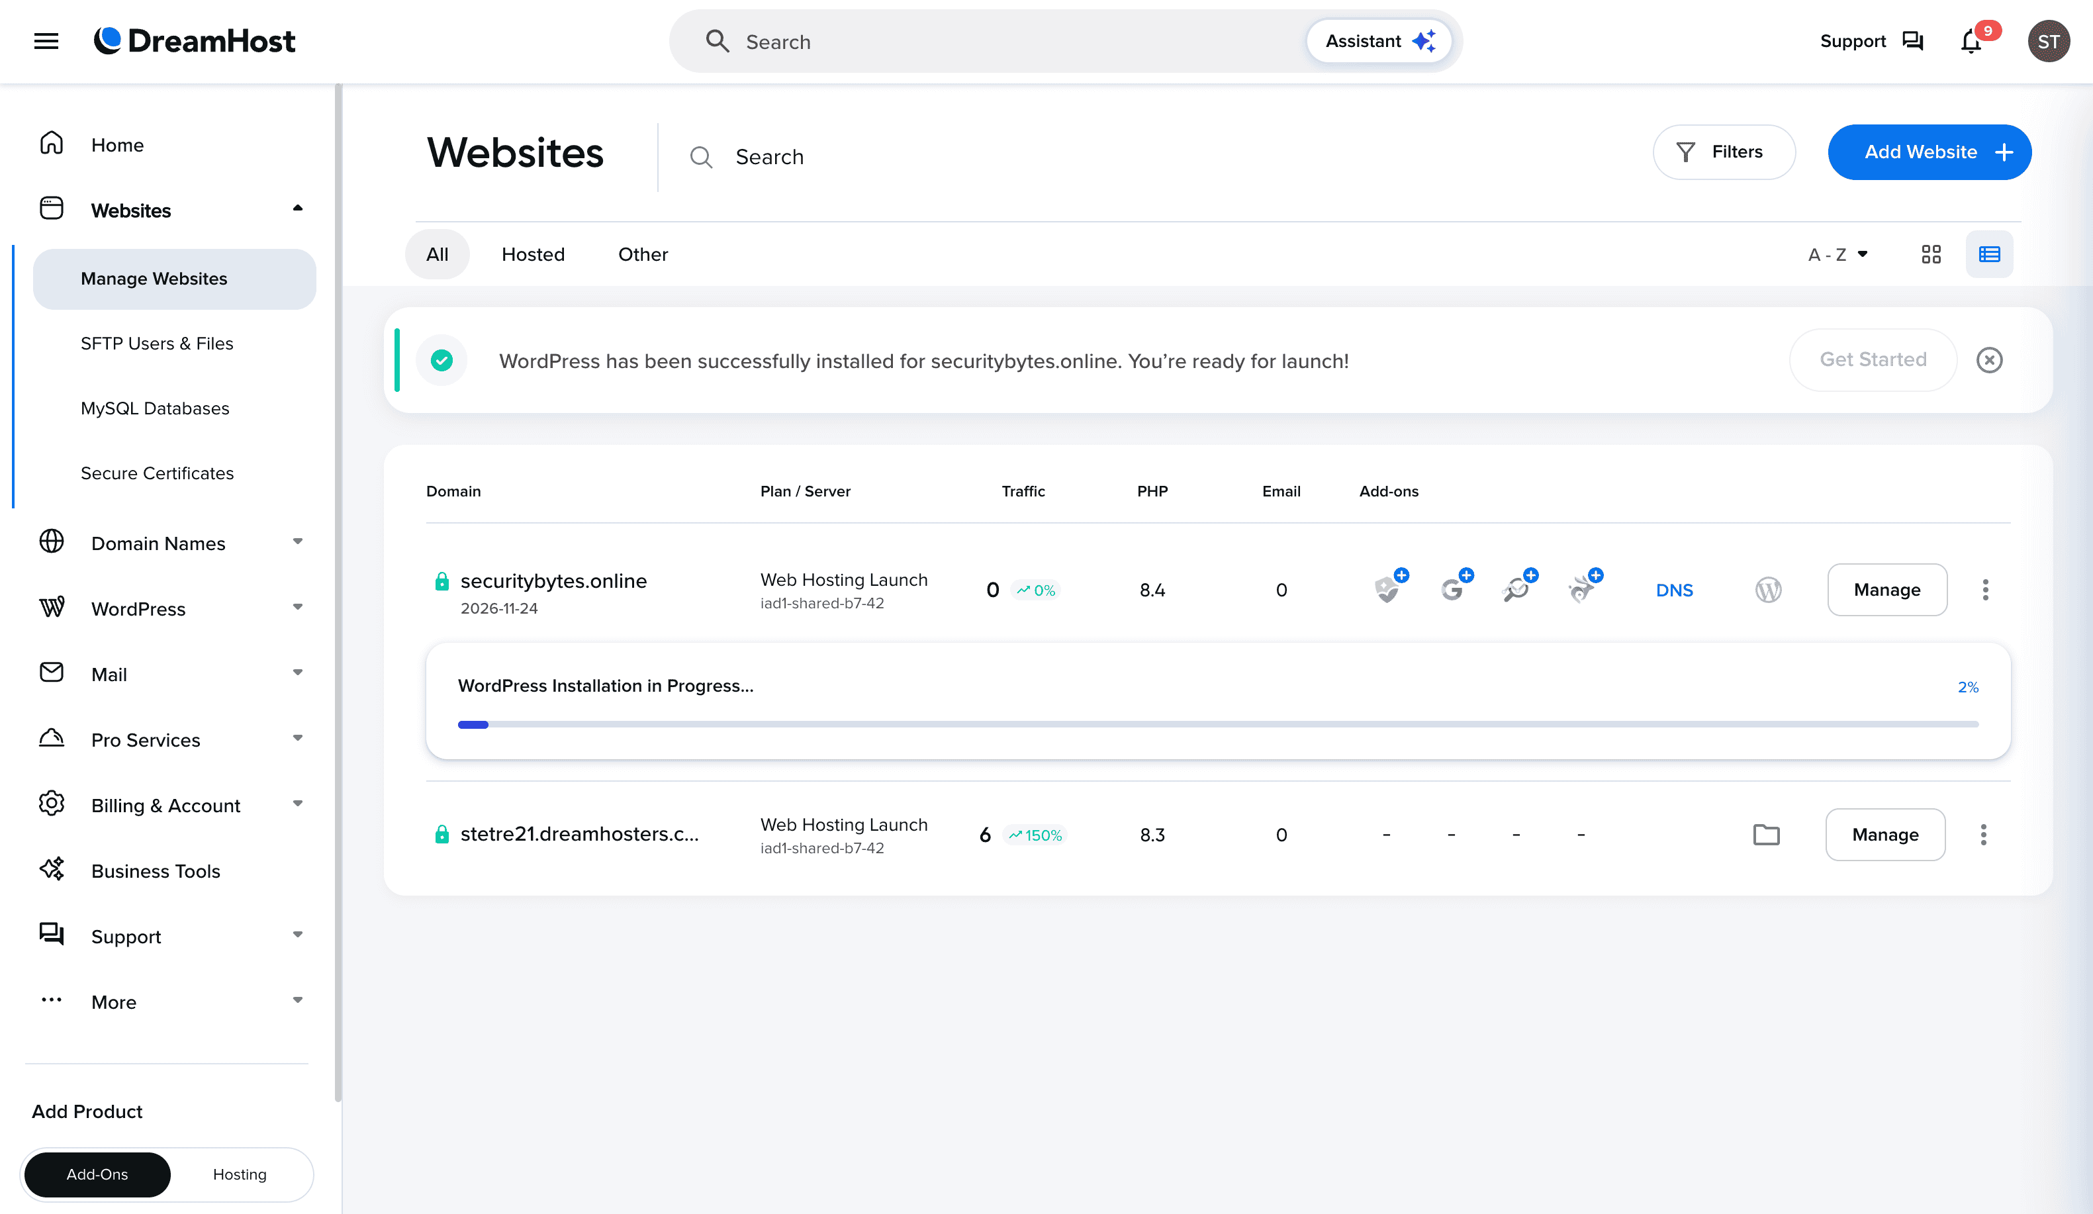
Task: Open the file manager icon for stetre21.dreamhosters.com
Action: coord(1767,835)
